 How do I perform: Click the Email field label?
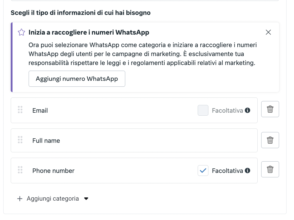[40, 111]
